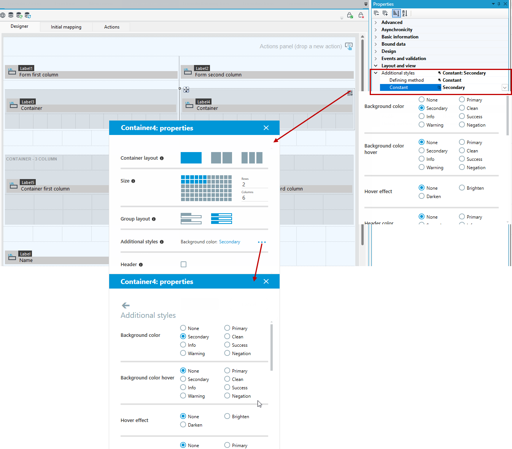
Task: Click the collapse-all icon in the Properties toolbar
Action: [x=376, y=13]
